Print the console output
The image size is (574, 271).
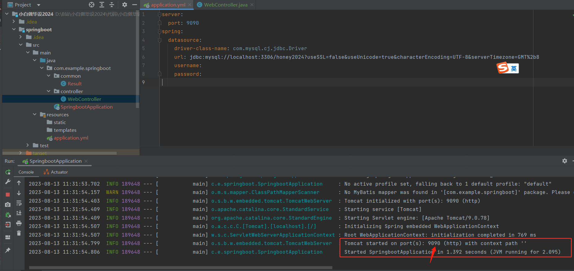(x=19, y=223)
